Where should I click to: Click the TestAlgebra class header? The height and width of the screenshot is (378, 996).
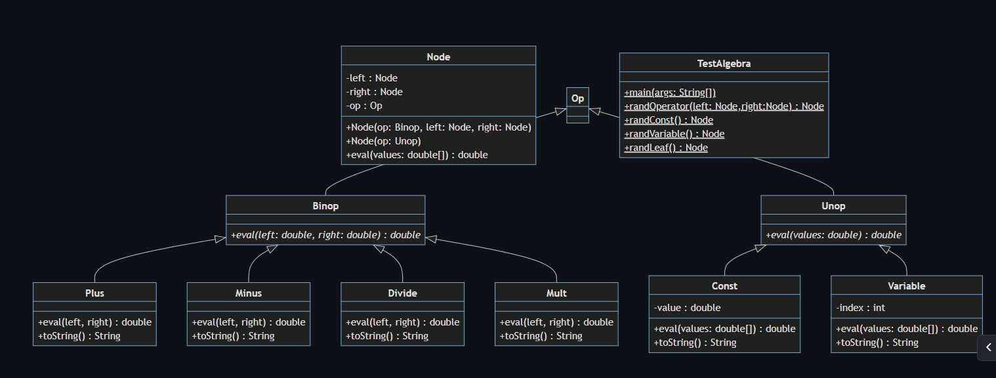723,63
